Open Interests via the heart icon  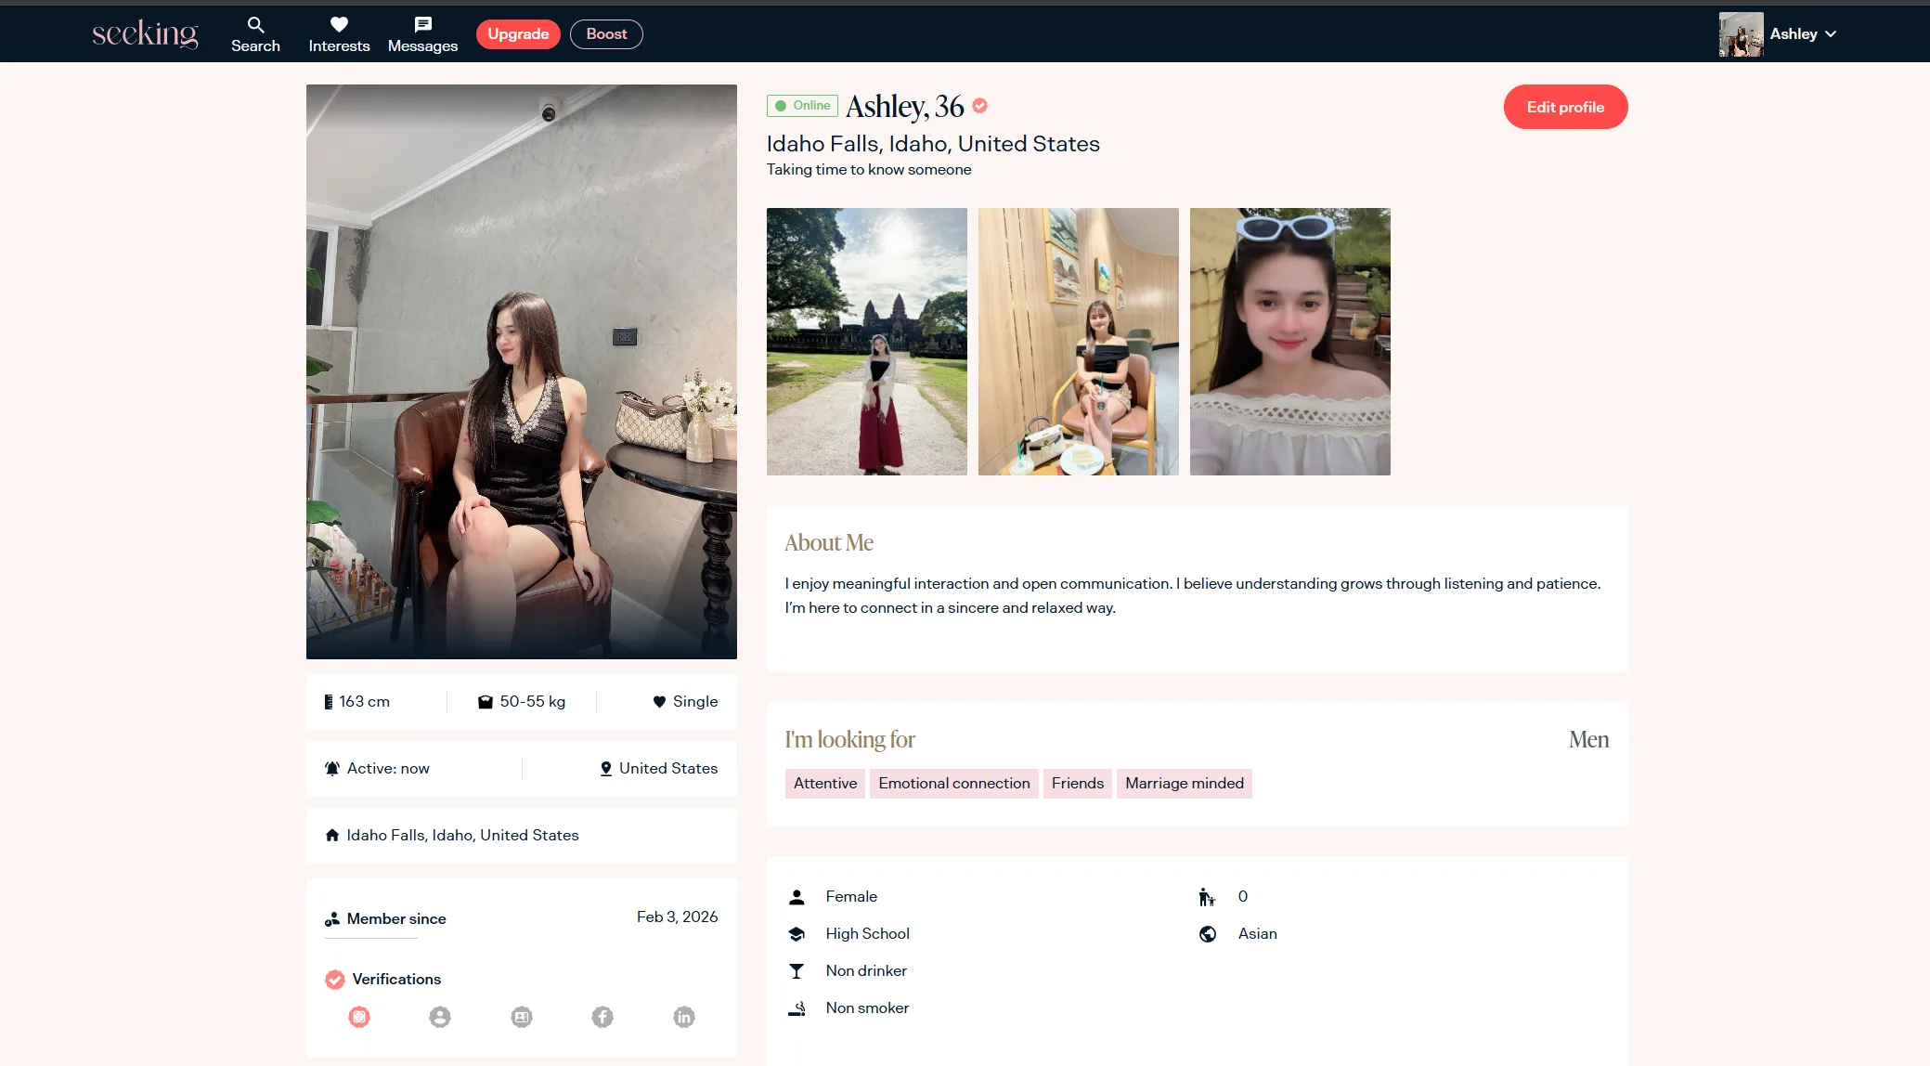click(x=339, y=25)
